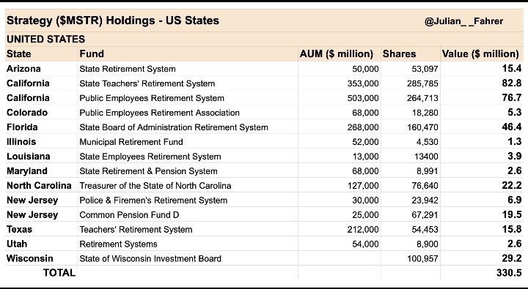
Task: Click the total value 330.5
Action: point(509,273)
